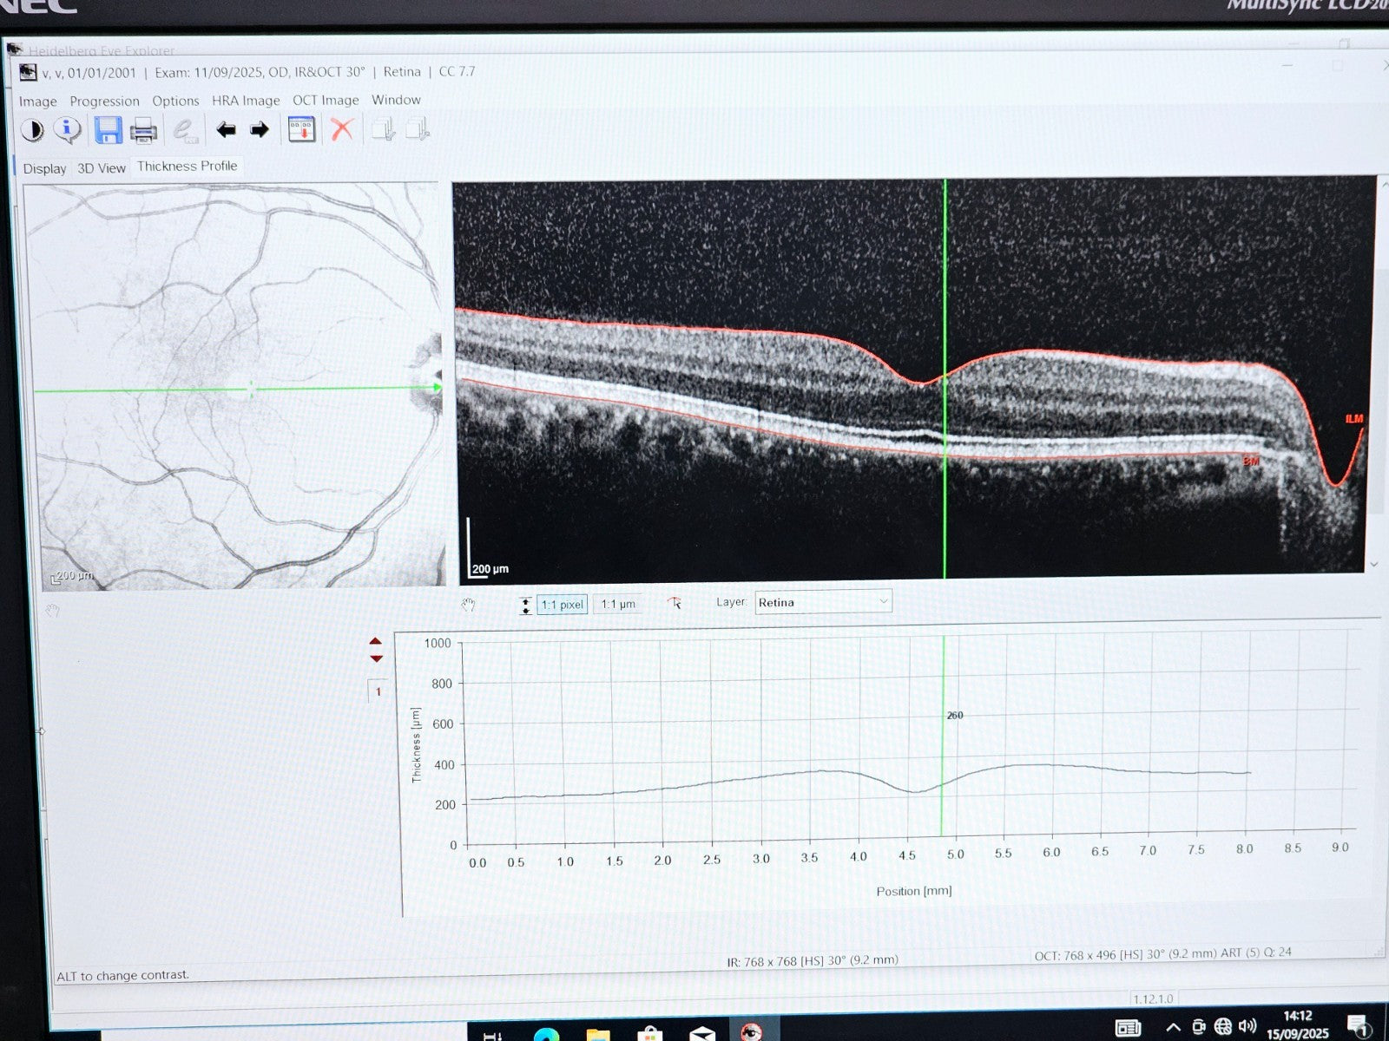Click the contrast adjustment icon on the toolbar
Viewport: 1389px width, 1041px height.
pyautogui.click(x=33, y=128)
